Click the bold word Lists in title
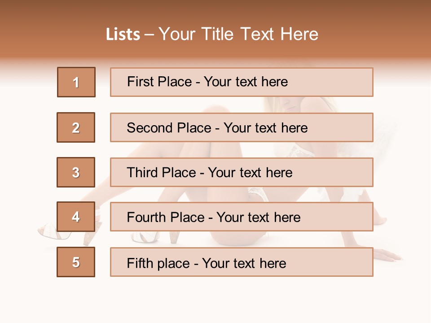This screenshot has height=323, width=431. tap(123, 35)
